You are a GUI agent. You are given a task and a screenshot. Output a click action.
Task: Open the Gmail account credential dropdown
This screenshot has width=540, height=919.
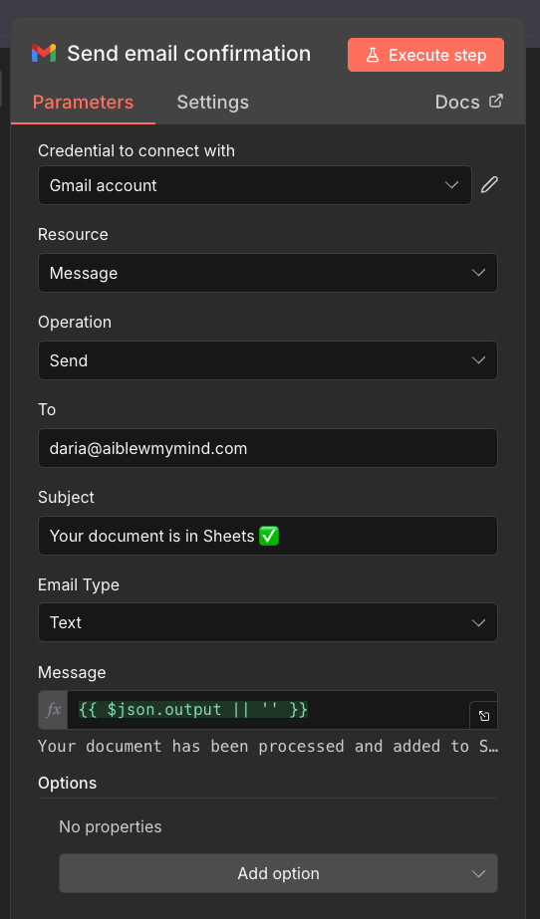point(255,185)
